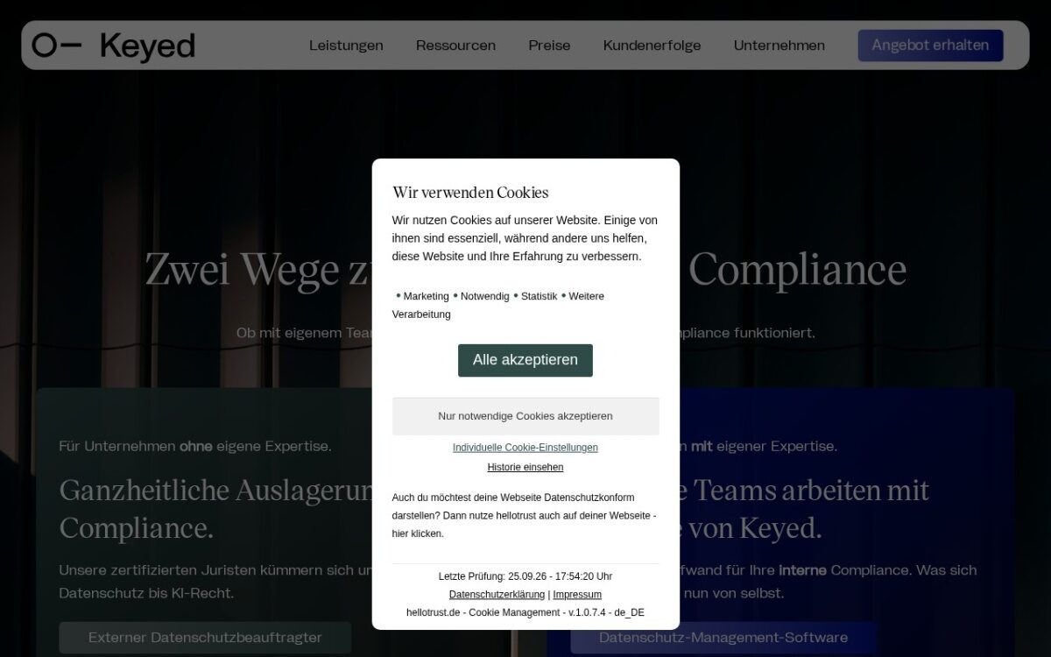Click the Letzte Prüfung timestamp text
Screen dimensions: 1051x657
tap(525, 576)
